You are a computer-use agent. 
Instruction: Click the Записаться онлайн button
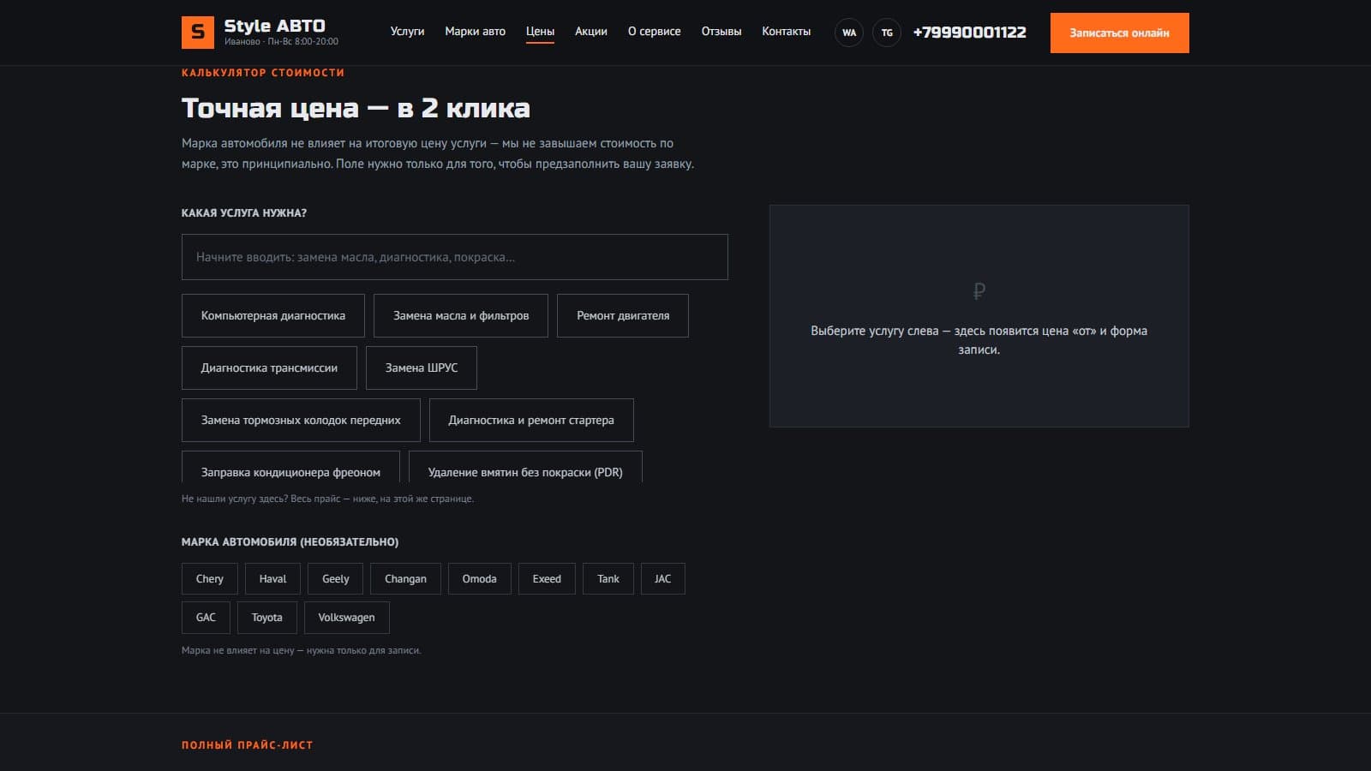pyautogui.click(x=1119, y=33)
